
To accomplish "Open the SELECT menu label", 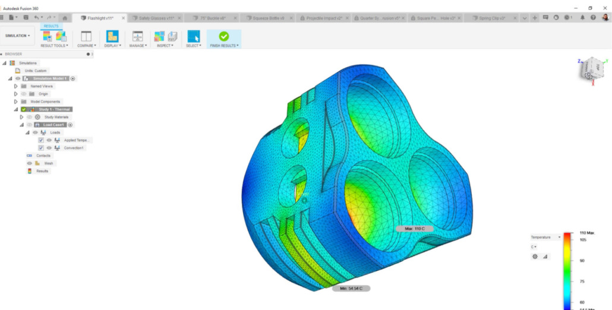I will 194,46.
